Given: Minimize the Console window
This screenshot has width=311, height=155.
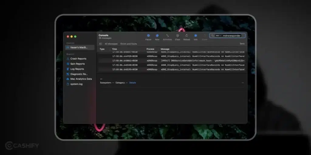Looking at the screenshot, I should pyautogui.click(x=72, y=37).
